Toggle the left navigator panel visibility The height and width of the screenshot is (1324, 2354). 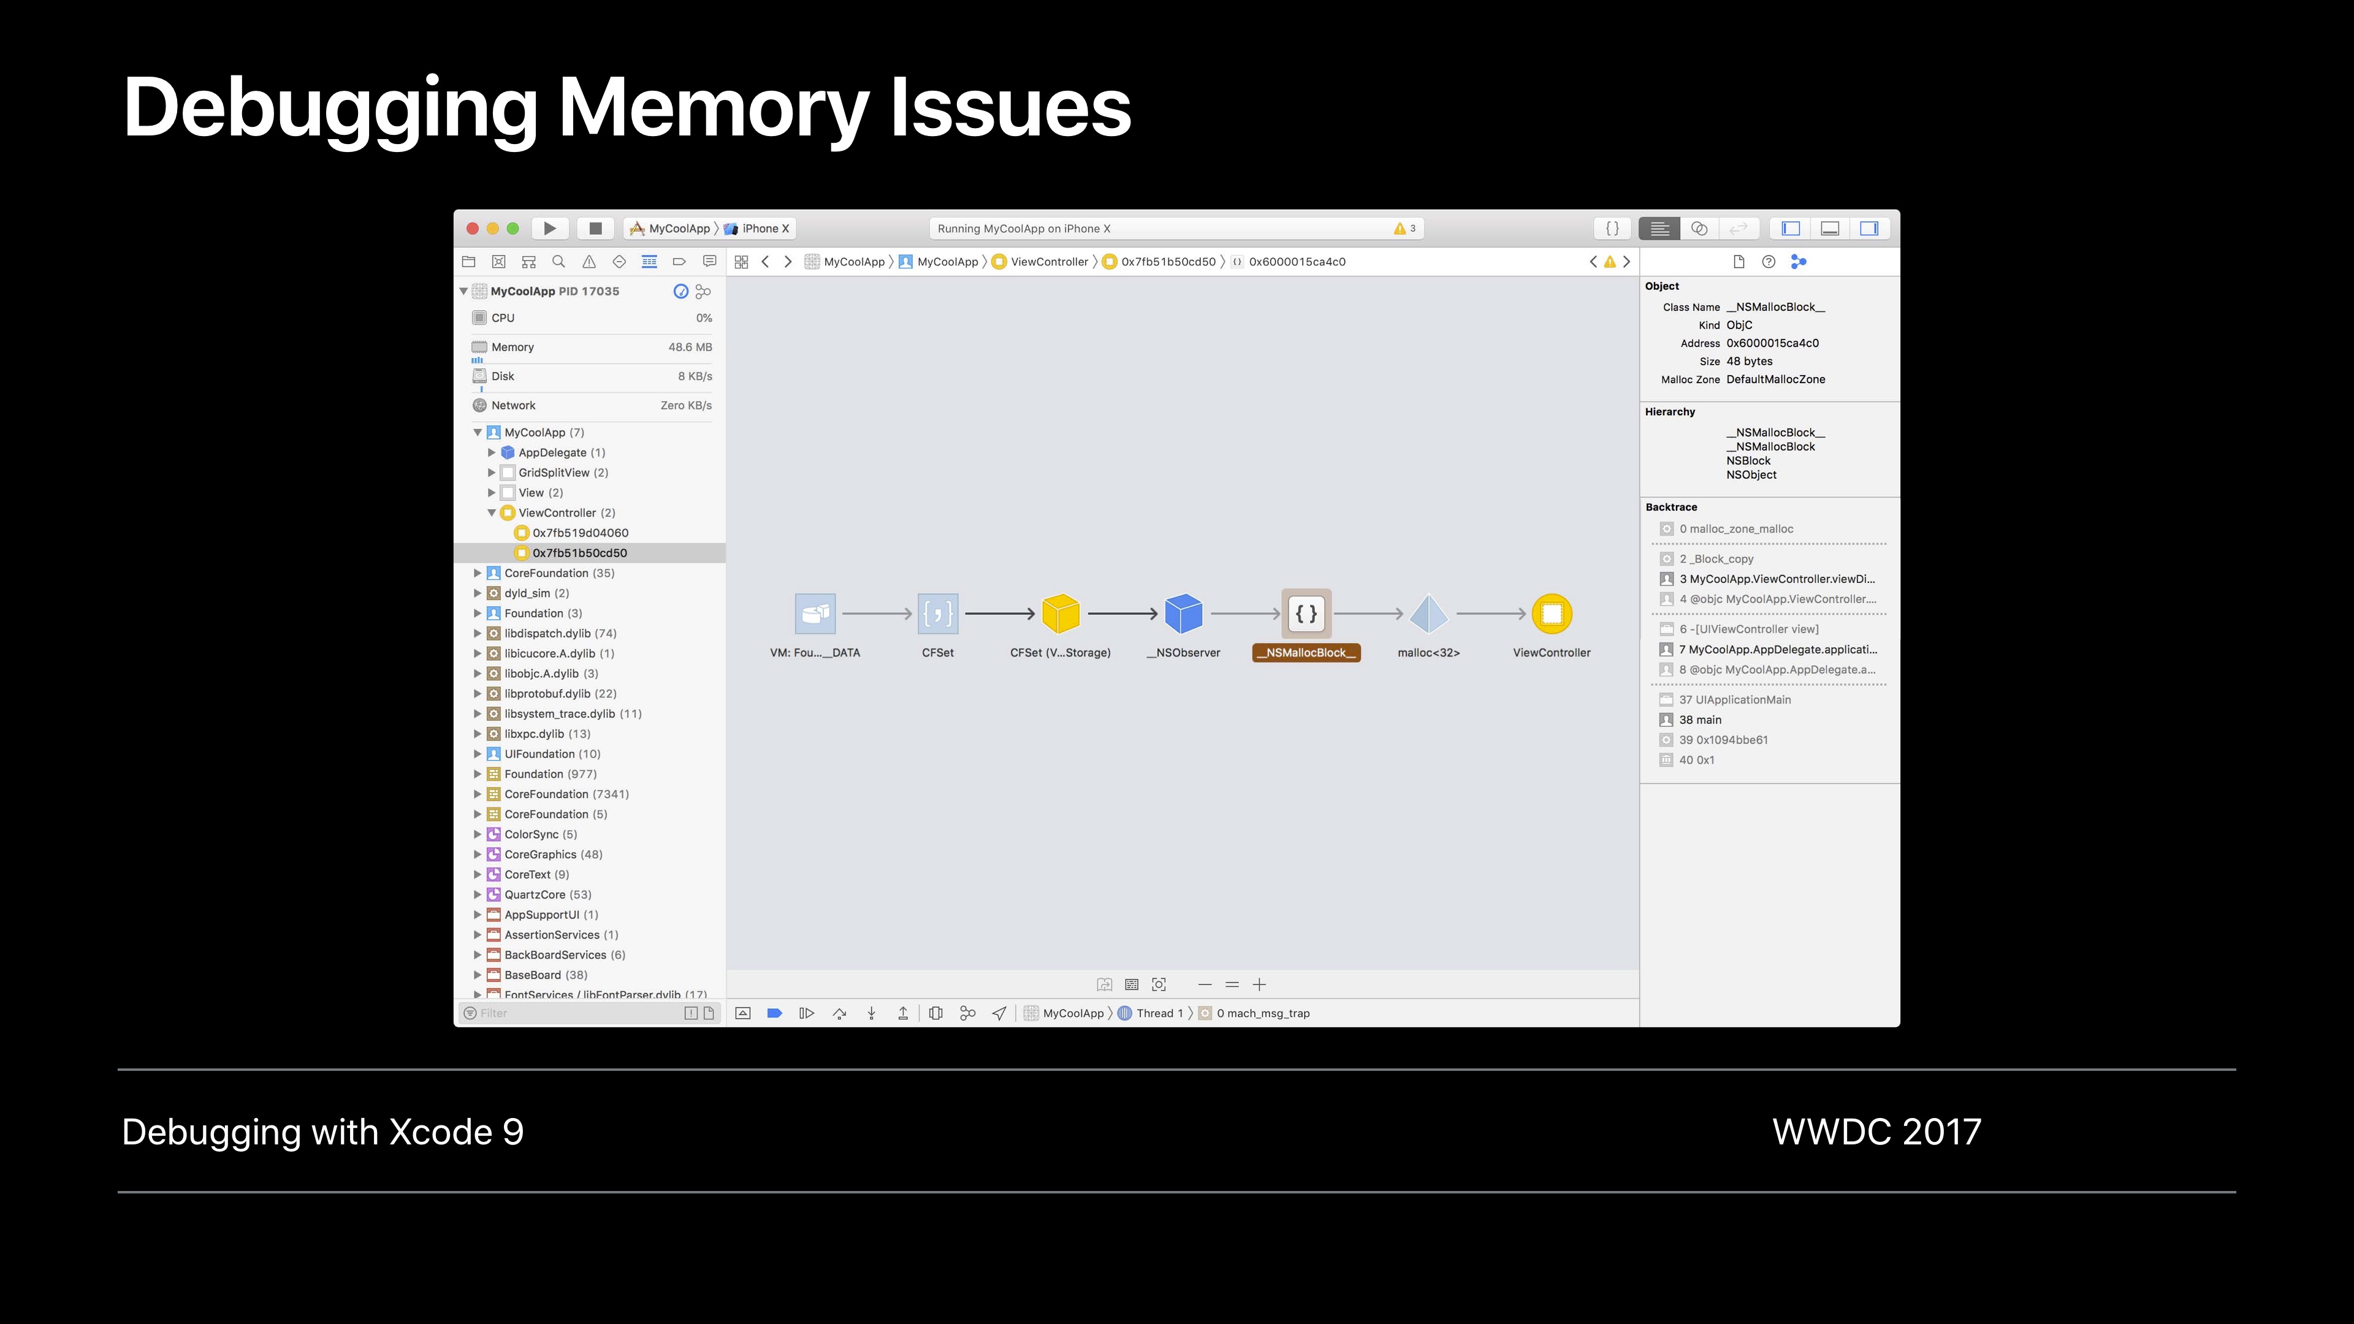(1791, 229)
